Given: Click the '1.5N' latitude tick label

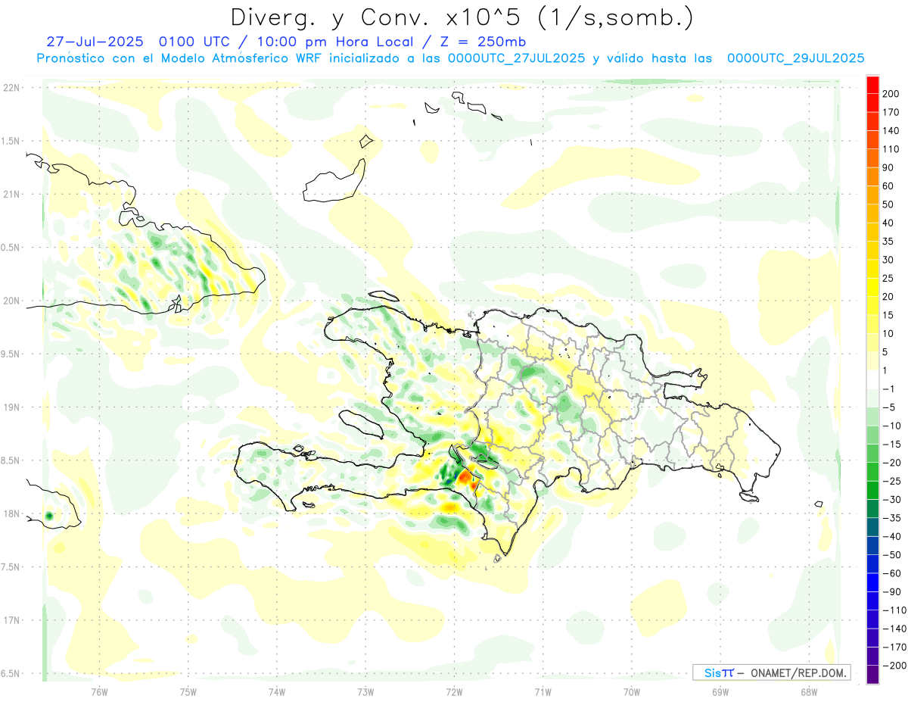Looking at the screenshot, I should click(x=11, y=141).
